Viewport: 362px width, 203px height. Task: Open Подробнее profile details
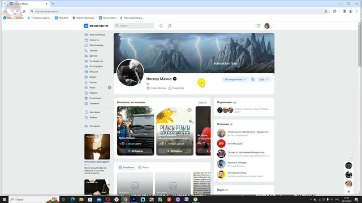[176, 88]
